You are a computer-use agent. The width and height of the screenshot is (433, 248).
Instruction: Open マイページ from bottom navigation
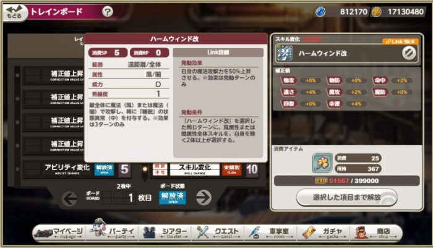click(59, 233)
